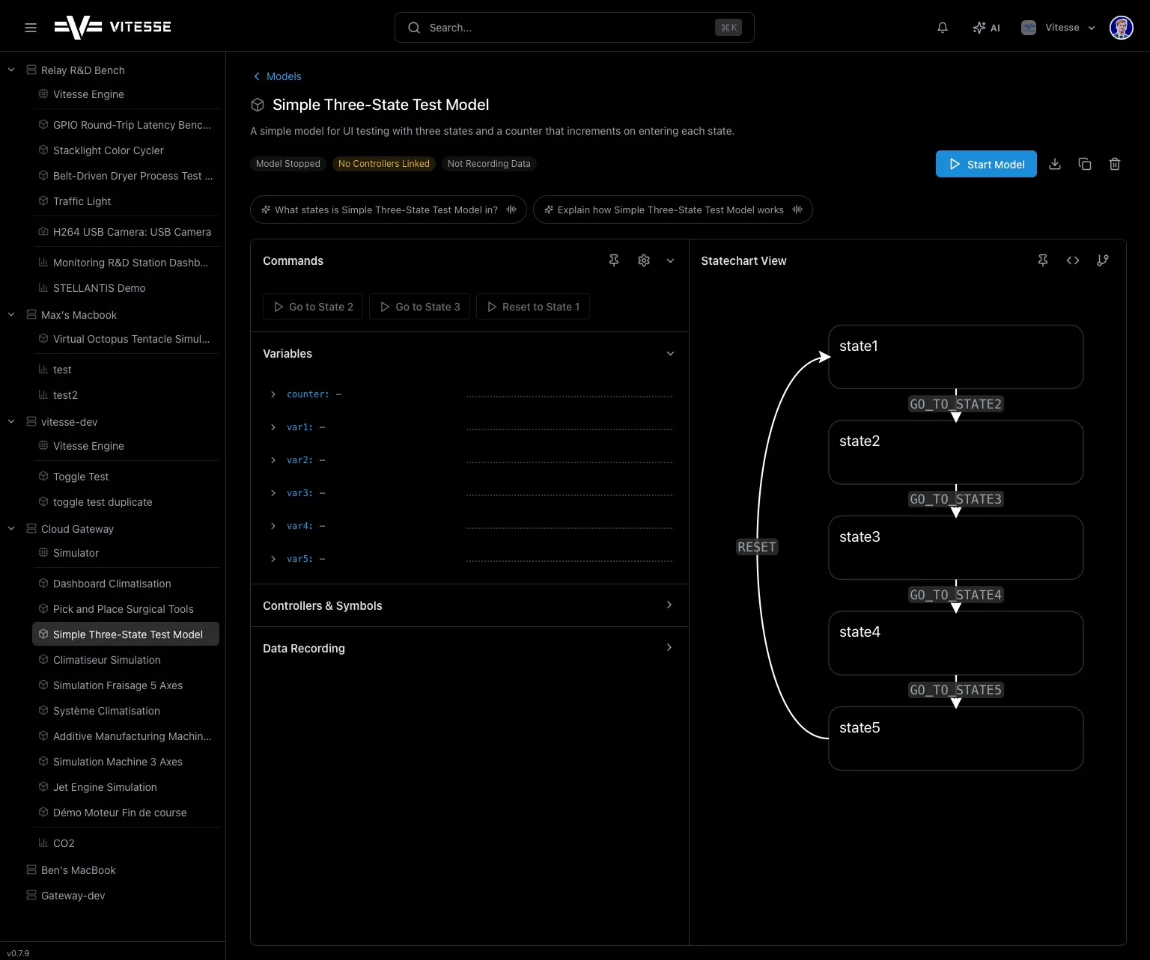Open Pick and Place Surgical Tools
Screen dimensions: 1150x960
tap(126, 609)
